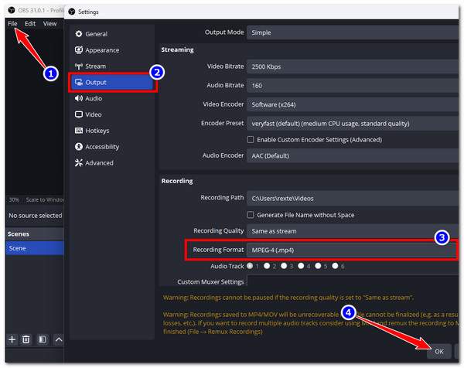
Task: Add a new scene with plus icon
Action: coord(12,339)
